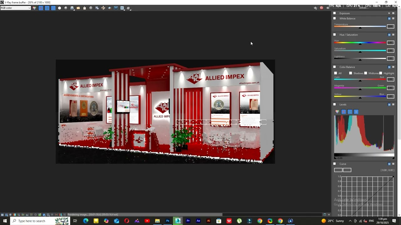
Task: Open After Effects from the Windows taskbar
Action: (x=198, y=221)
